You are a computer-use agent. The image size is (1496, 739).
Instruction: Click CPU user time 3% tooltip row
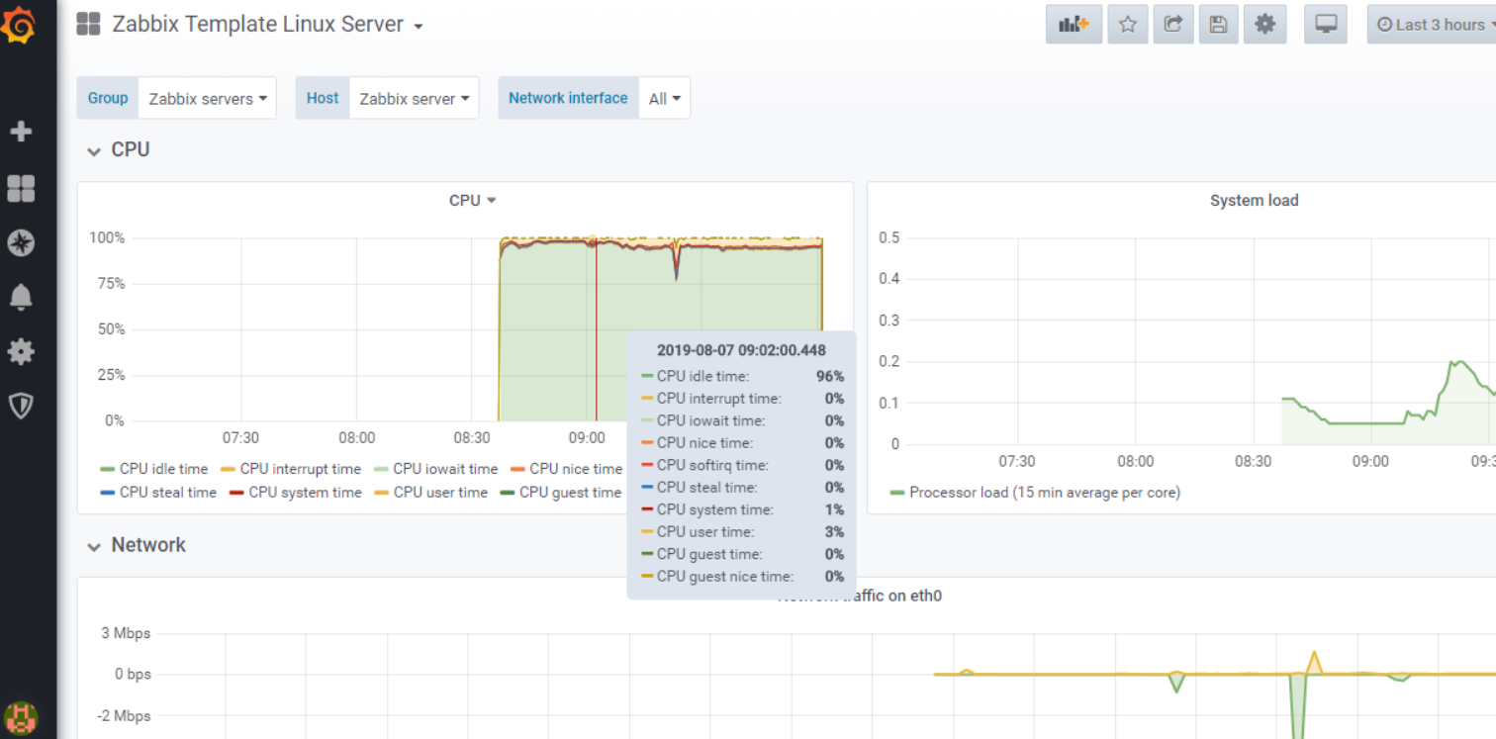(x=742, y=531)
